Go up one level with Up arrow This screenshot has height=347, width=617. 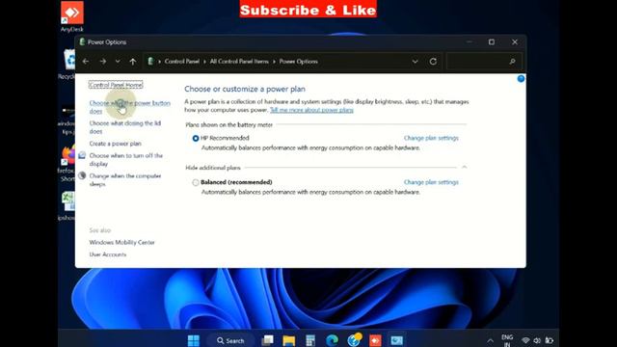[x=133, y=62]
